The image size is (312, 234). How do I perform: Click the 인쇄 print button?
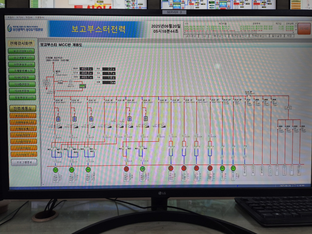(203, 36)
